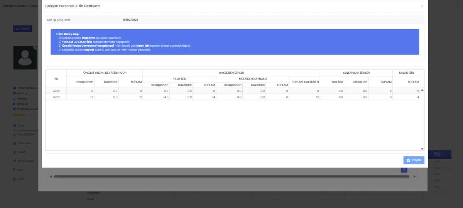Click ÖNCEKİ YILDAN DEVREDEN GÜN group header

(105, 73)
